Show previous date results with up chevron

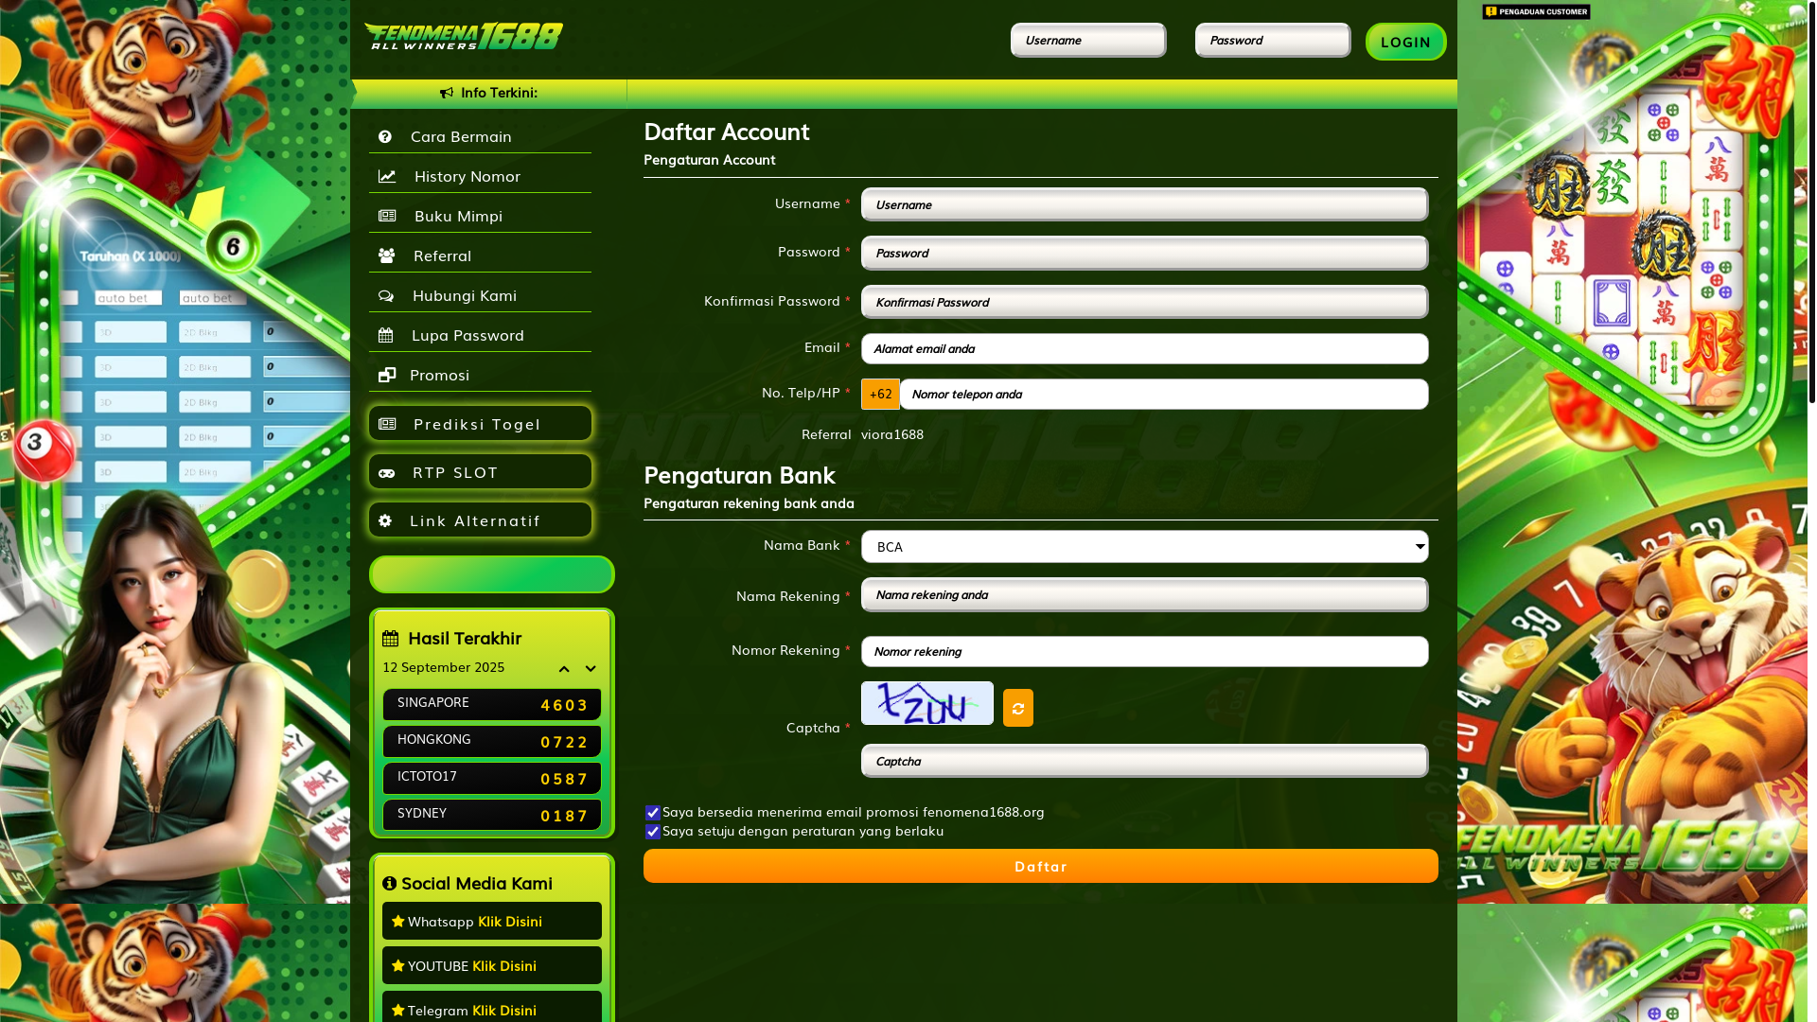tap(564, 669)
